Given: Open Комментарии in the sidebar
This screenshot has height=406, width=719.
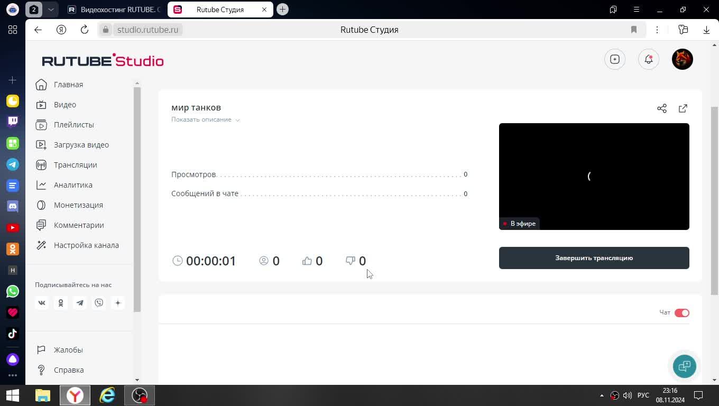Looking at the screenshot, I should pyautogui.click(x=79, y=225).
